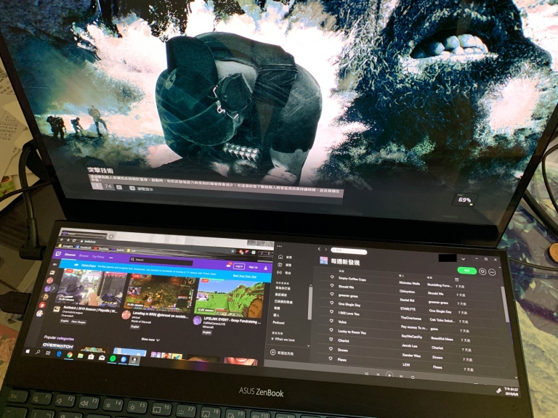This screenshot has height=418, width=558.
Task: Open Windows taskbar search
Action: click(37, 352)
